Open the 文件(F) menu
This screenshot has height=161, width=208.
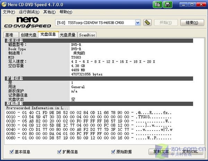[9, 12]
